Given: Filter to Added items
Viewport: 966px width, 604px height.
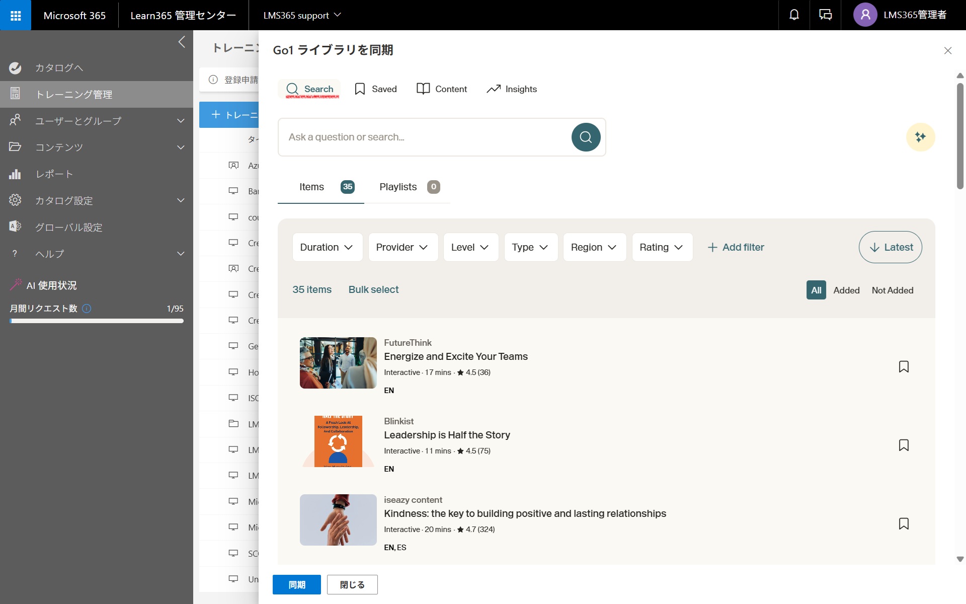Looking at the screenshot, I should 846,290.
